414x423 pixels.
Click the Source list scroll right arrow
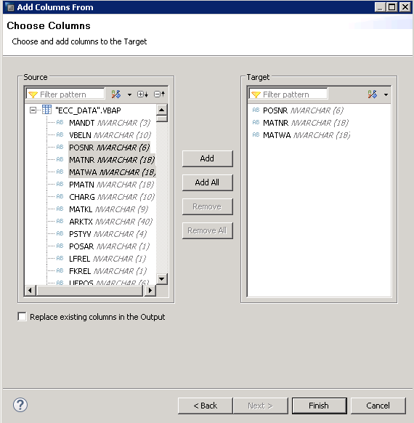point(150,290)
